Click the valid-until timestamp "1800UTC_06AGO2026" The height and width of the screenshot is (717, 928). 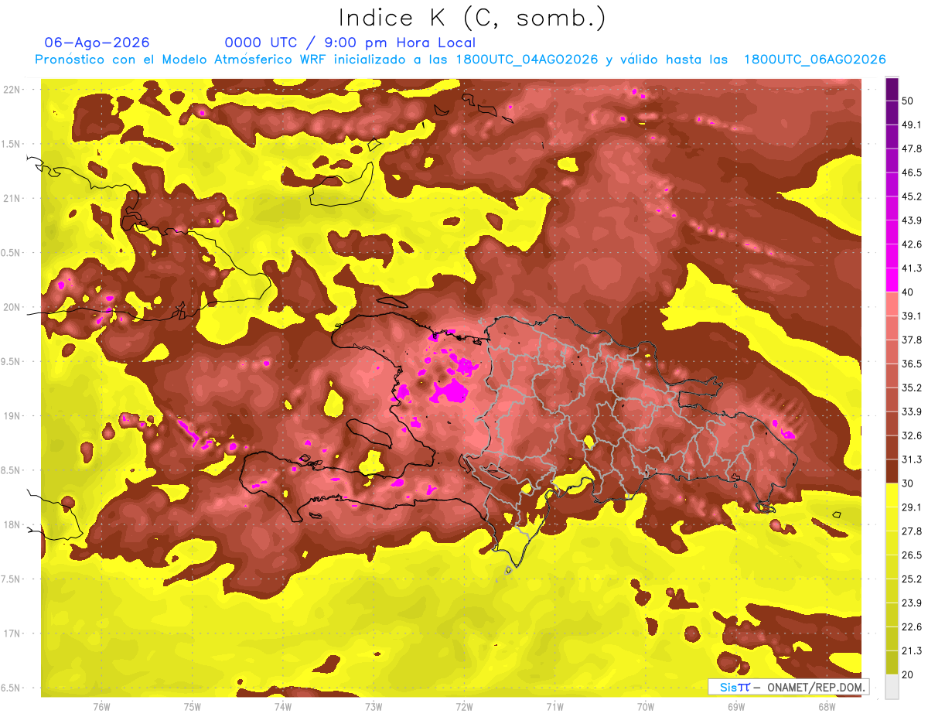click(814, 60)
